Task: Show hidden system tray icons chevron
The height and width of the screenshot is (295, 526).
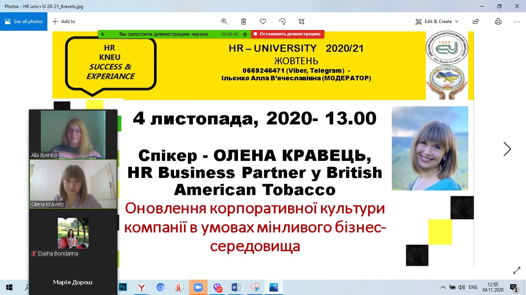Action: coord(443,287)
